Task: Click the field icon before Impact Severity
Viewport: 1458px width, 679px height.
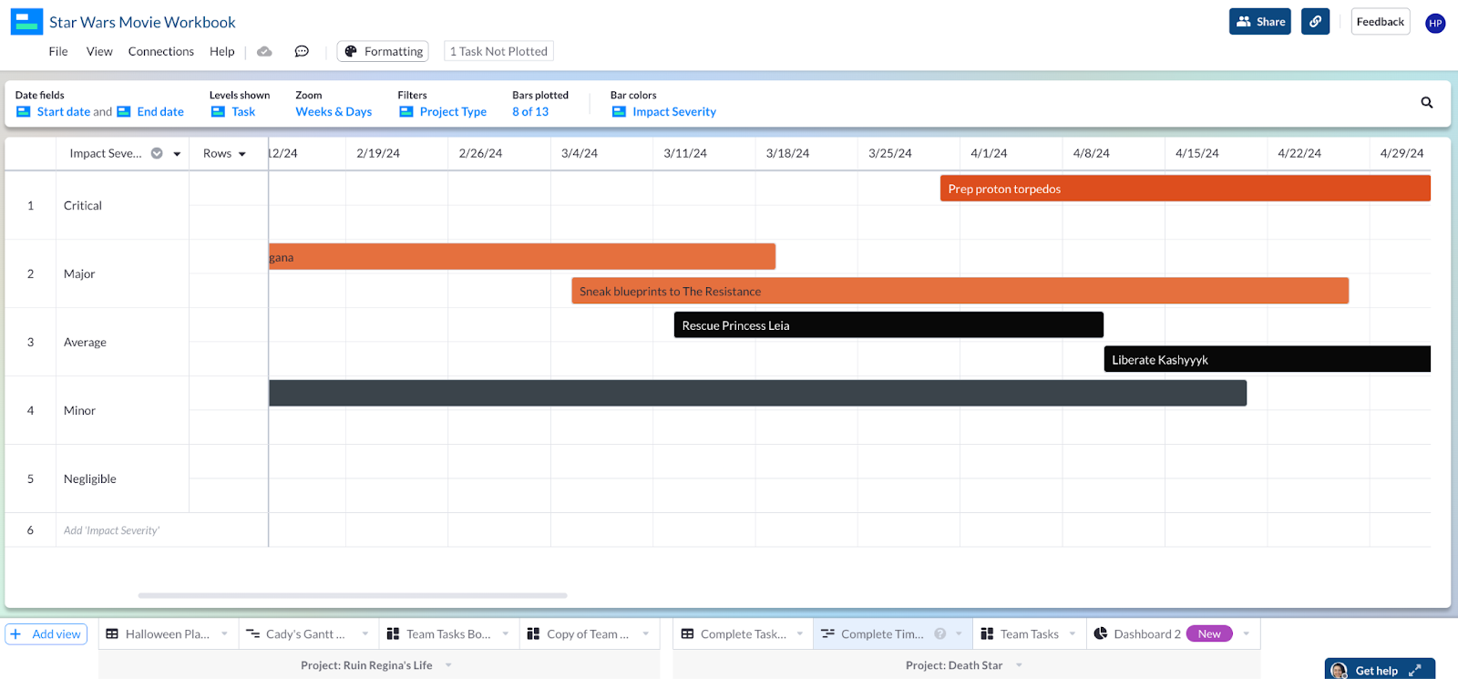Action: click(x=619, y=112)
